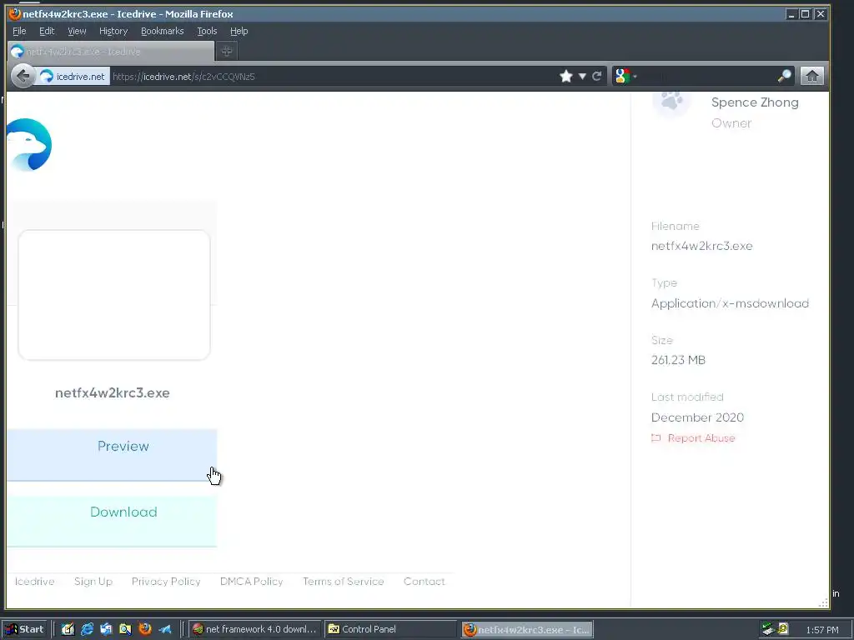The width and height of the screenshot is (854, 640).
Task: Click the Firefox icon in the title bar
Action: (15, 13)
